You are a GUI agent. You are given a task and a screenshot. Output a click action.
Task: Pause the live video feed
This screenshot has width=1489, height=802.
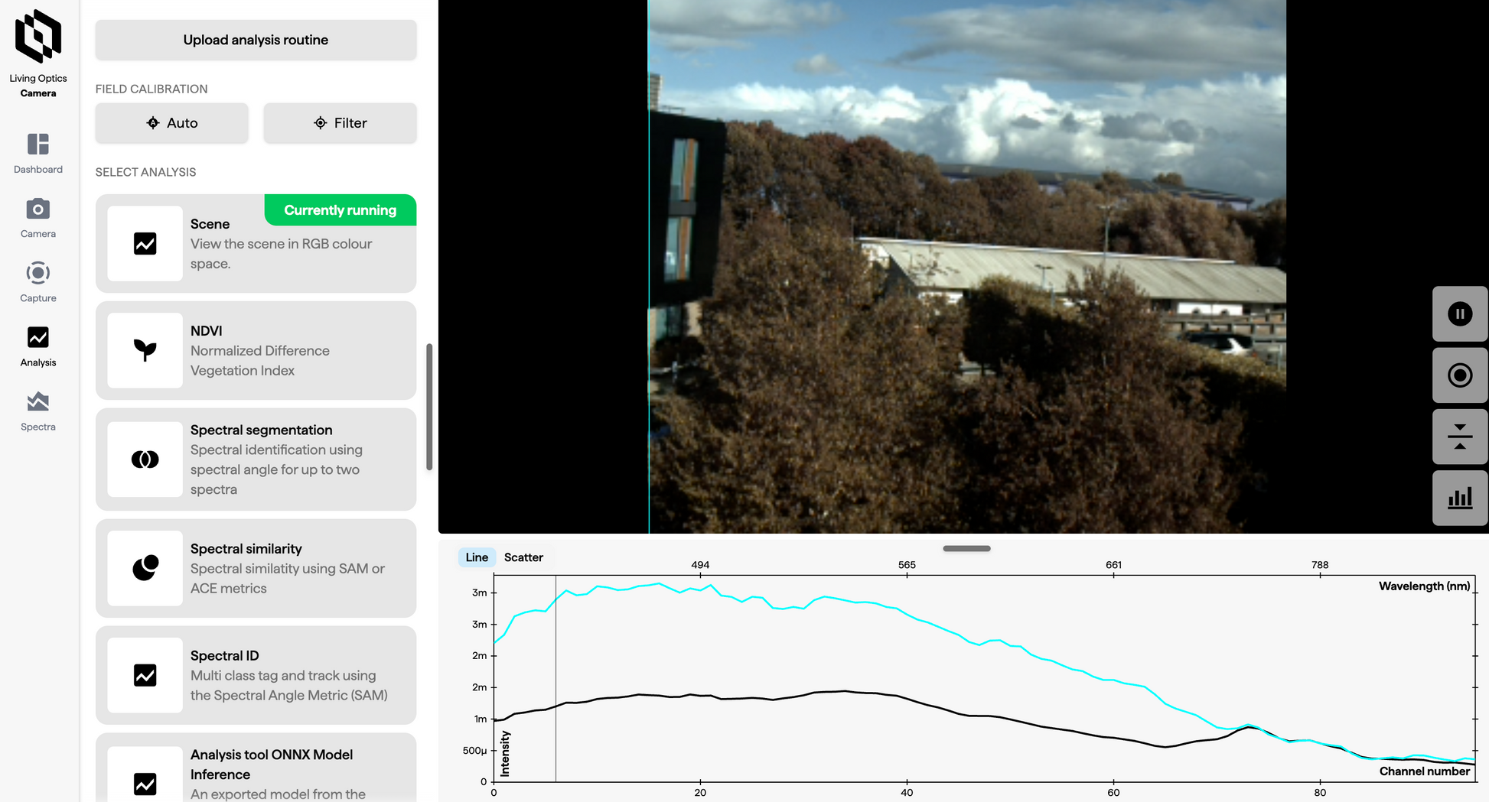click(x=1460, y=314)
